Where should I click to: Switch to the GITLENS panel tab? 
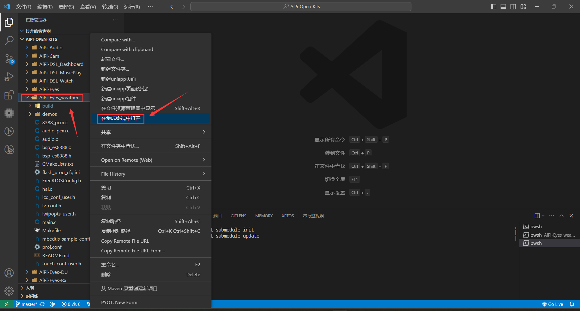coord(238,216)
